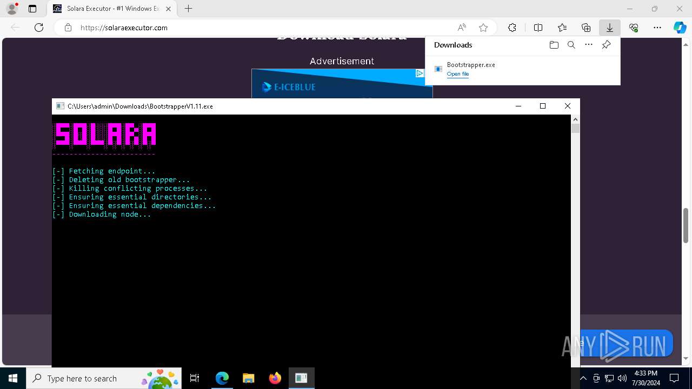Click AdChoices icon on advertisement
Screen dimensions: 692x389
click(x=420, y=73)
